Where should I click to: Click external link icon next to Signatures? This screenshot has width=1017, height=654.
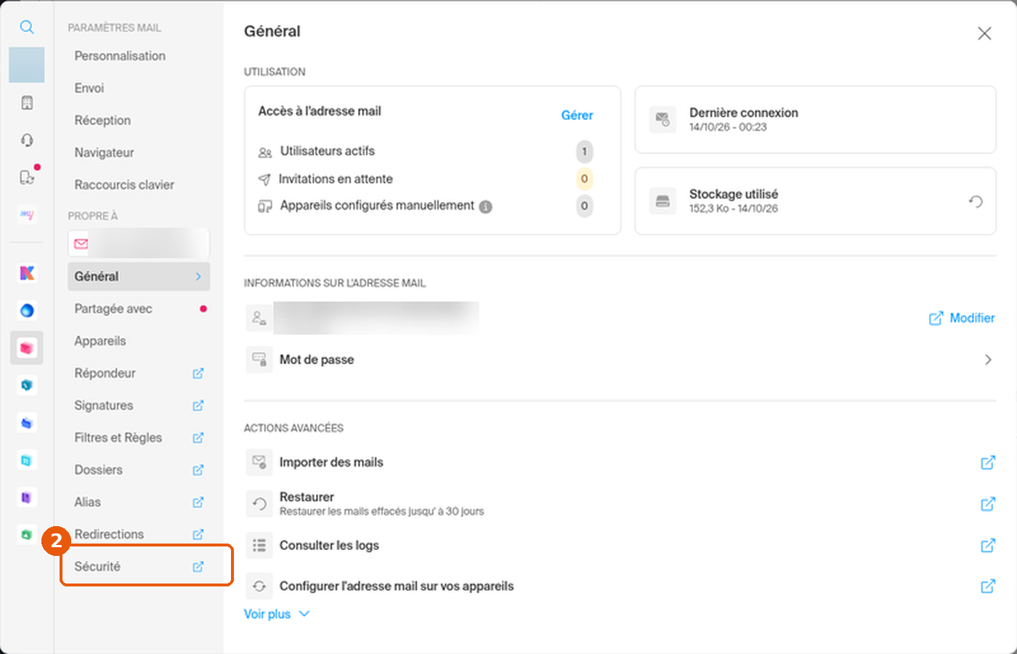point(198,405)
